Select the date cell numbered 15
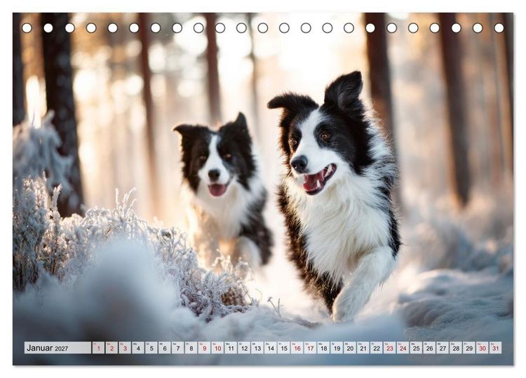The image size is (526, 378). (x=284, y=347)
